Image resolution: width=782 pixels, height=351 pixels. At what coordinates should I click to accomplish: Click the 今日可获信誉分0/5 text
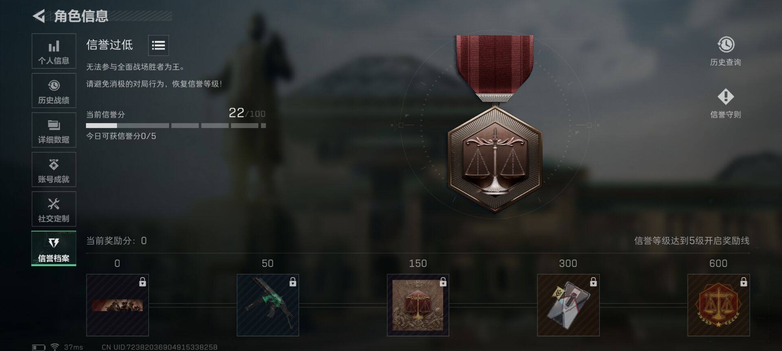click(121, 136)
